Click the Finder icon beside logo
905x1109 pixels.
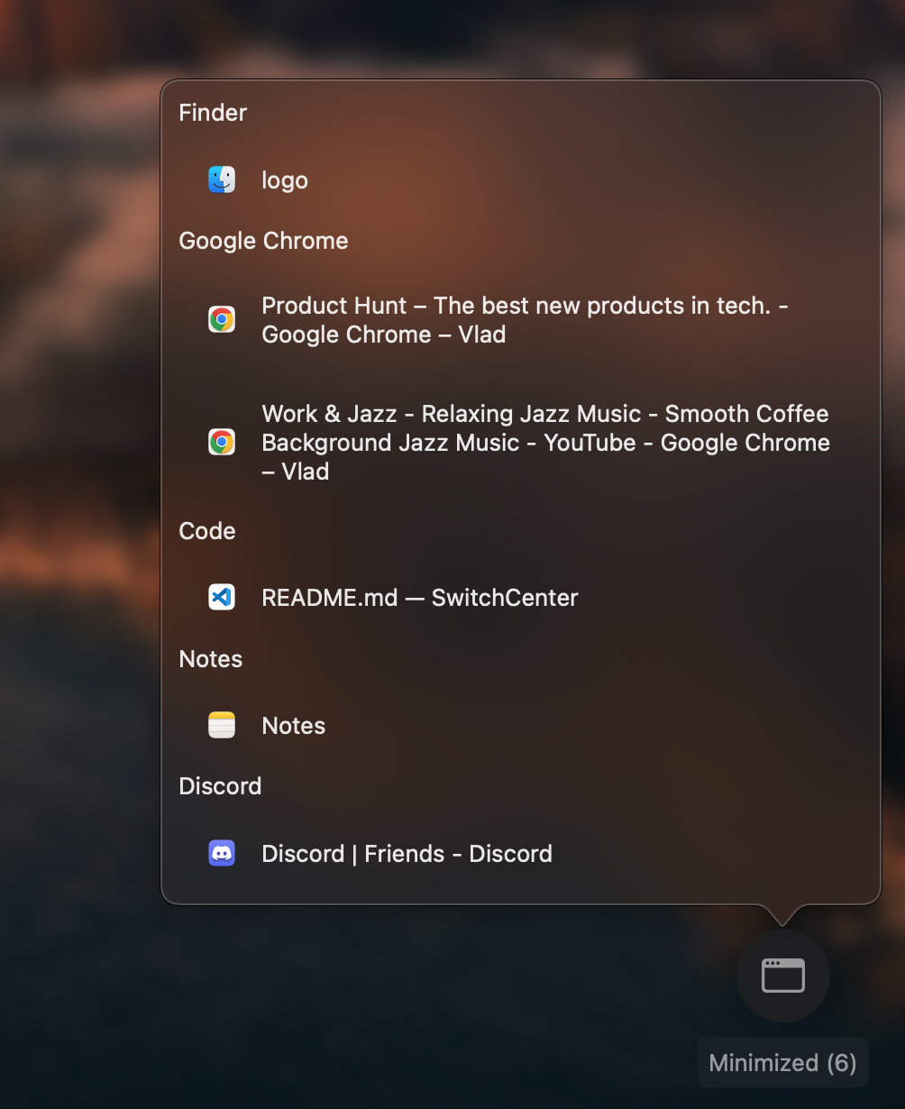[x=222, y=179]
